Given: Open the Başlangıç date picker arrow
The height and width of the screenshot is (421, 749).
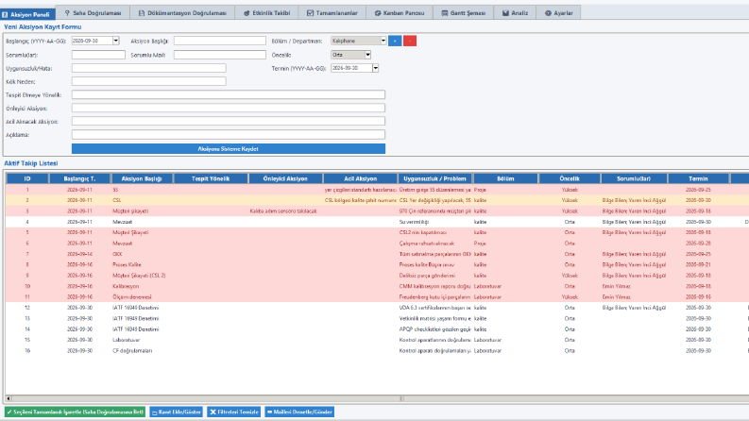Looking at the screenshot, I should [x=115, y=41].
